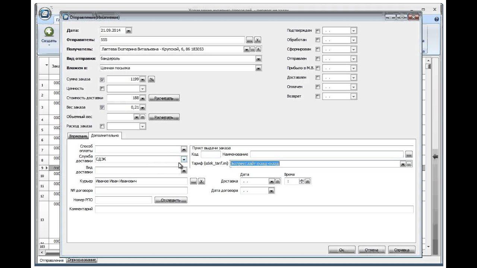
Task: Toggle the Вес заказа checkbox
Action: (102, 108)
